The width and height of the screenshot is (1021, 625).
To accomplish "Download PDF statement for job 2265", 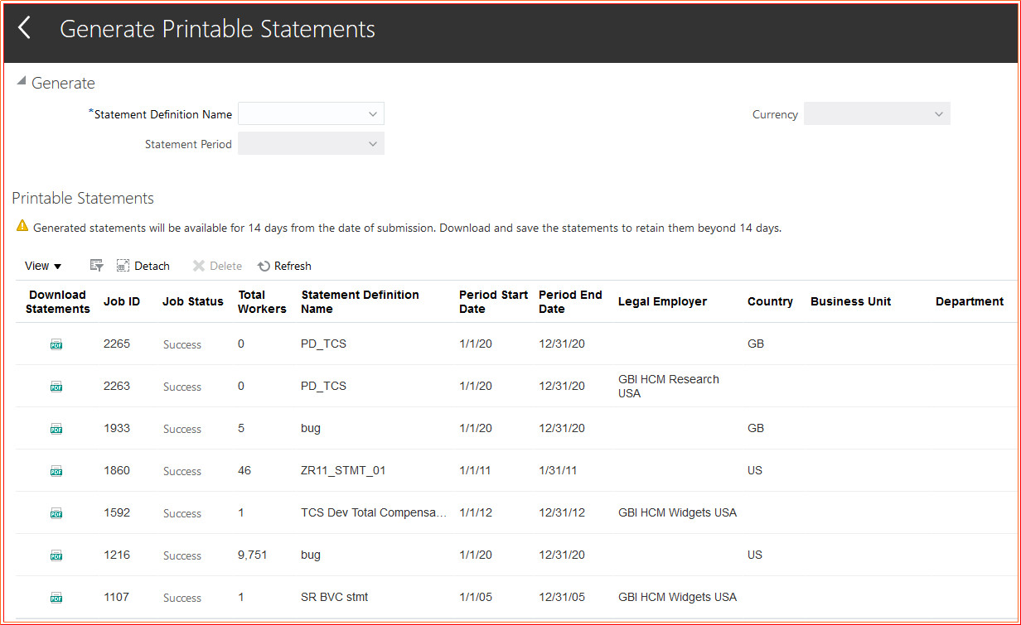I will [x=56, y=344].
